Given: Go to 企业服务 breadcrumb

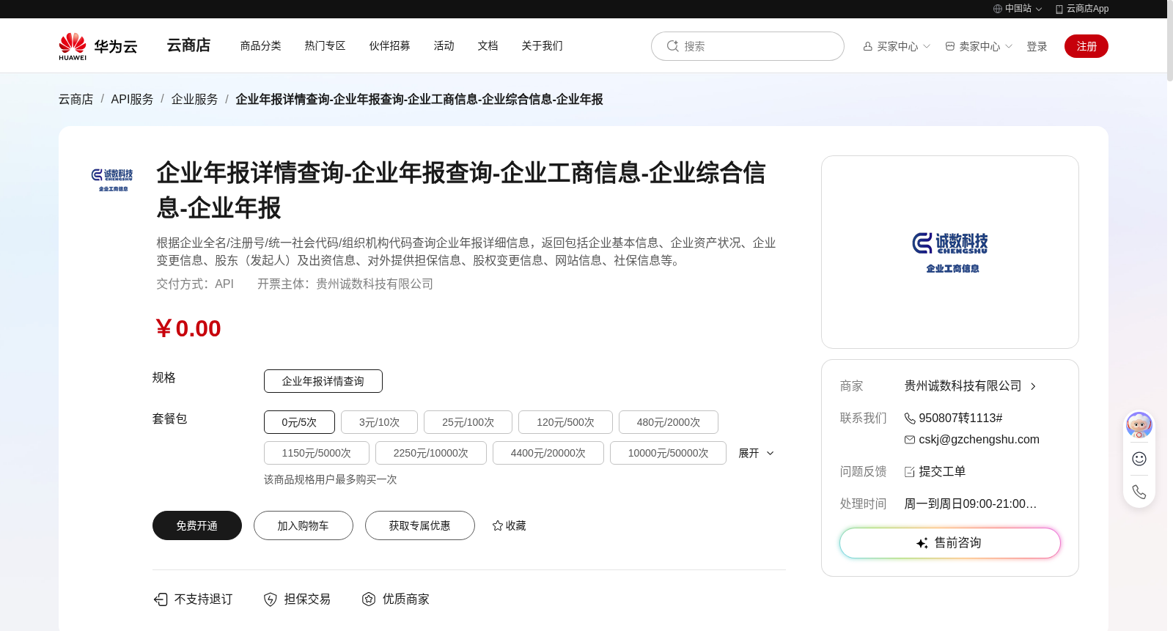Looking at the screenshot, I should pyautogui.click(x=194, y=99).
